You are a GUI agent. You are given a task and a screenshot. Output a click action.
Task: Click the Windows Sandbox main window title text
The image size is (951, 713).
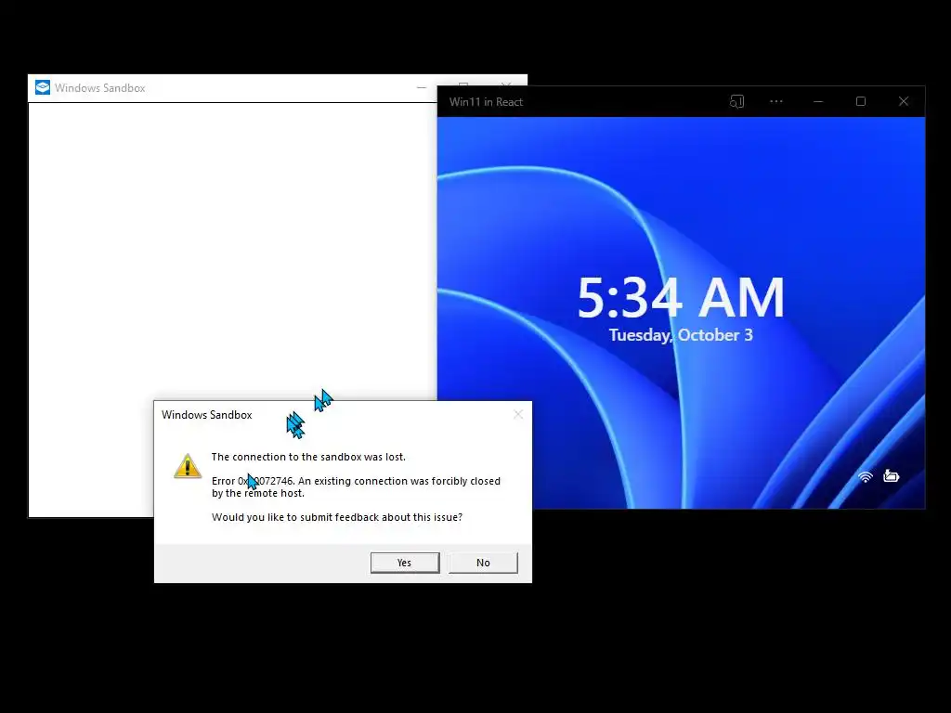[100, 88]
